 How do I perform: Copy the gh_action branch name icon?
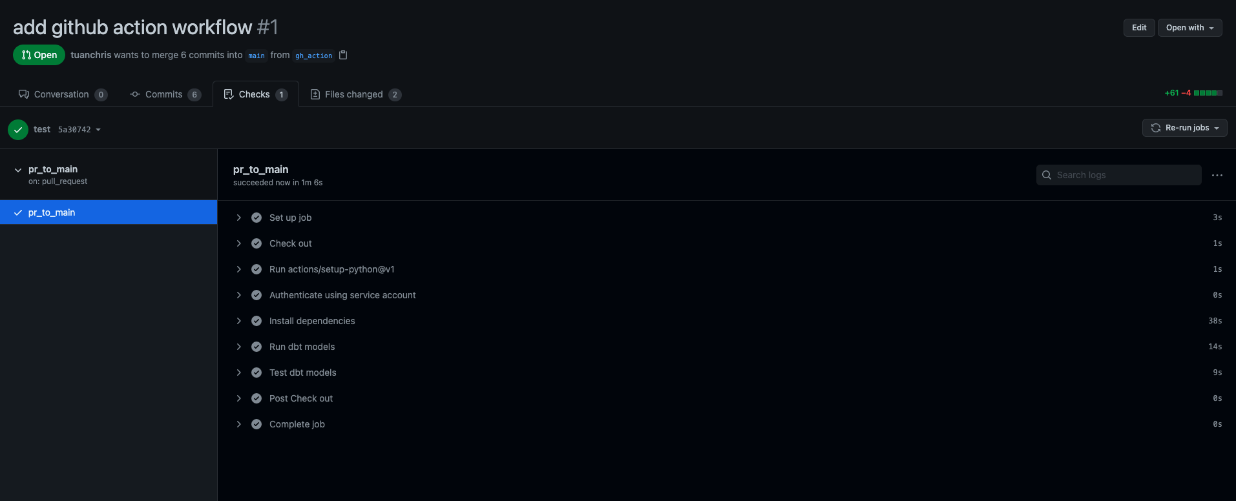(343, 55)
